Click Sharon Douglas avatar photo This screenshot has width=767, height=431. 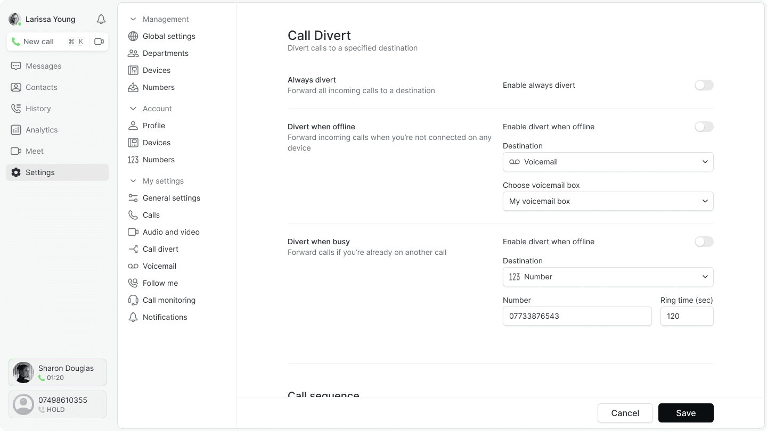(23, 372)
